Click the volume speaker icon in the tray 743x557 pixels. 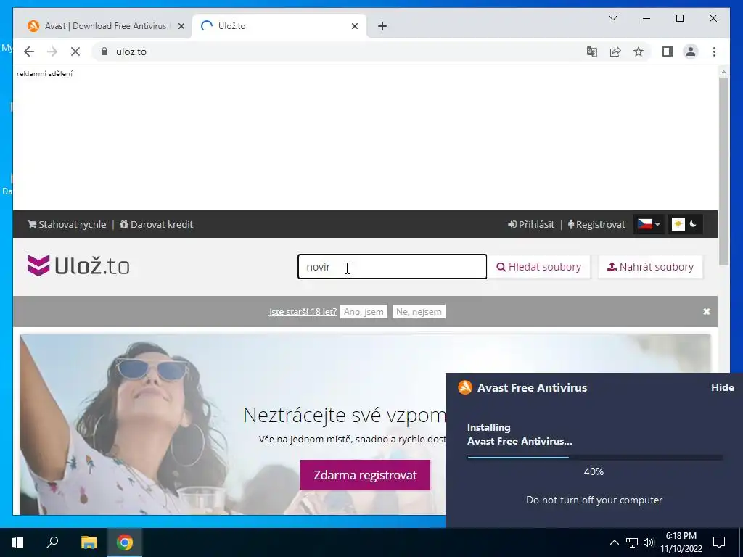click(649, 542)
